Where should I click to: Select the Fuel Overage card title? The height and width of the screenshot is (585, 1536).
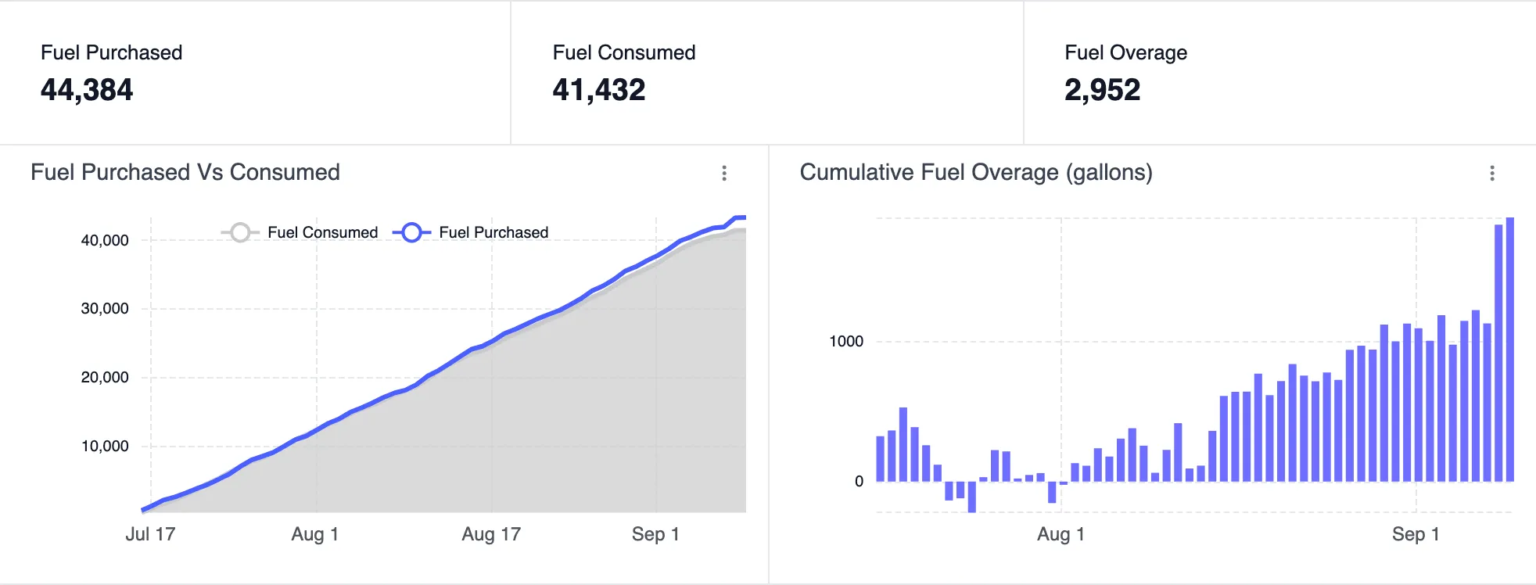(x=1126, y=52)
